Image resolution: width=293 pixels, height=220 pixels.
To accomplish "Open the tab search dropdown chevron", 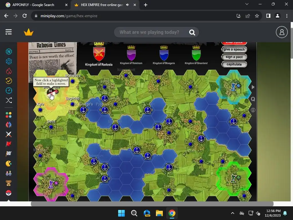I will (x=247, y=4).
